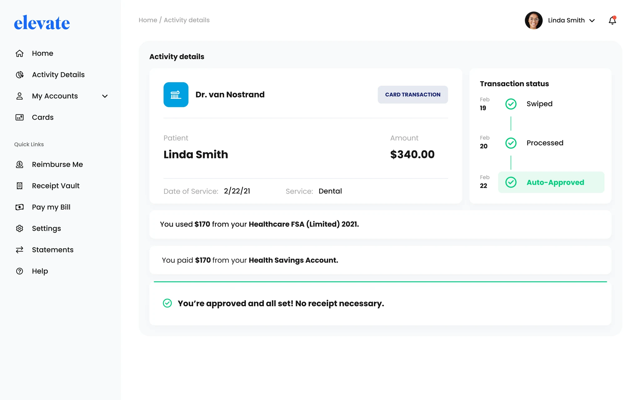Click the Healthcare FSA (Limited) 2021 text
The image size is (640, 400).
303,224
